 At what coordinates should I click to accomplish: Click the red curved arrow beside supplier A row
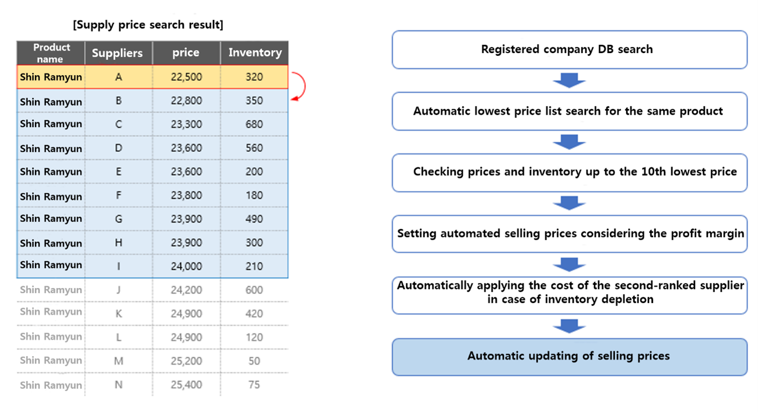pyautogui.click(x=300, y=87)
